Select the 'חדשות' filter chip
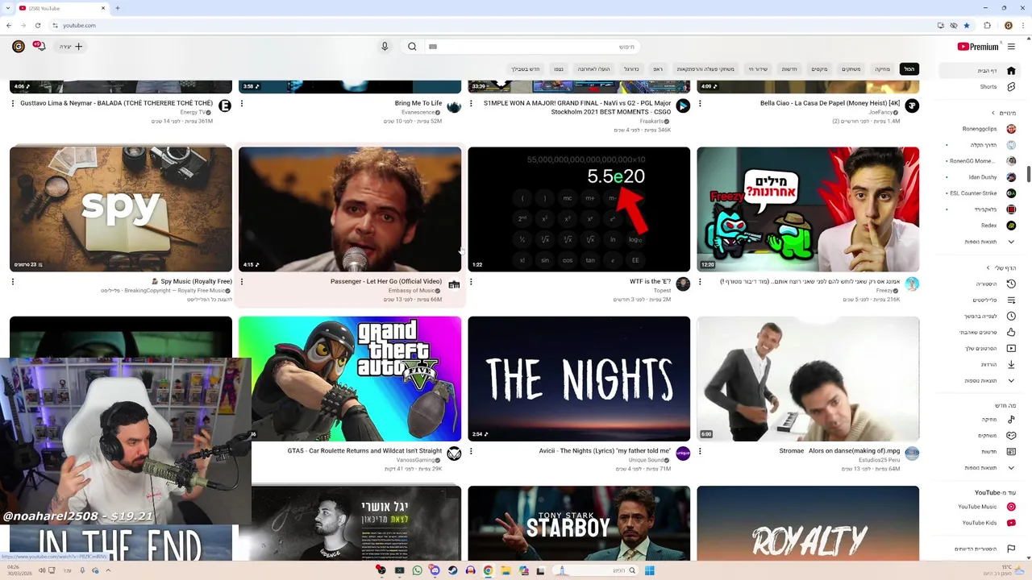This screenshot has width=1032, height=580. [789, 69]
